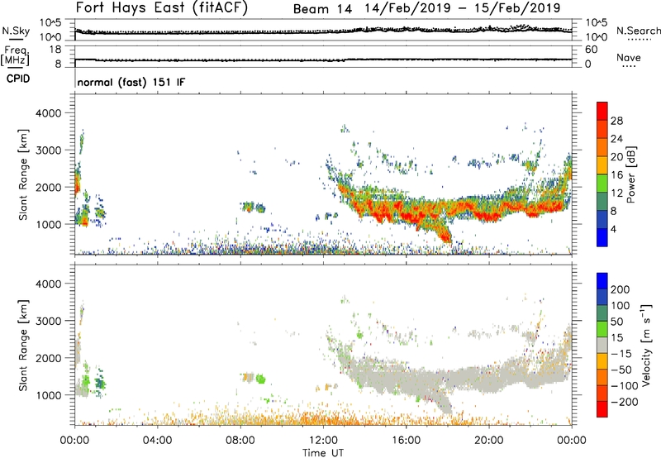Click the green velocity patch near 09:00
The image size is (661, 458).
click(x=260, y=379)
